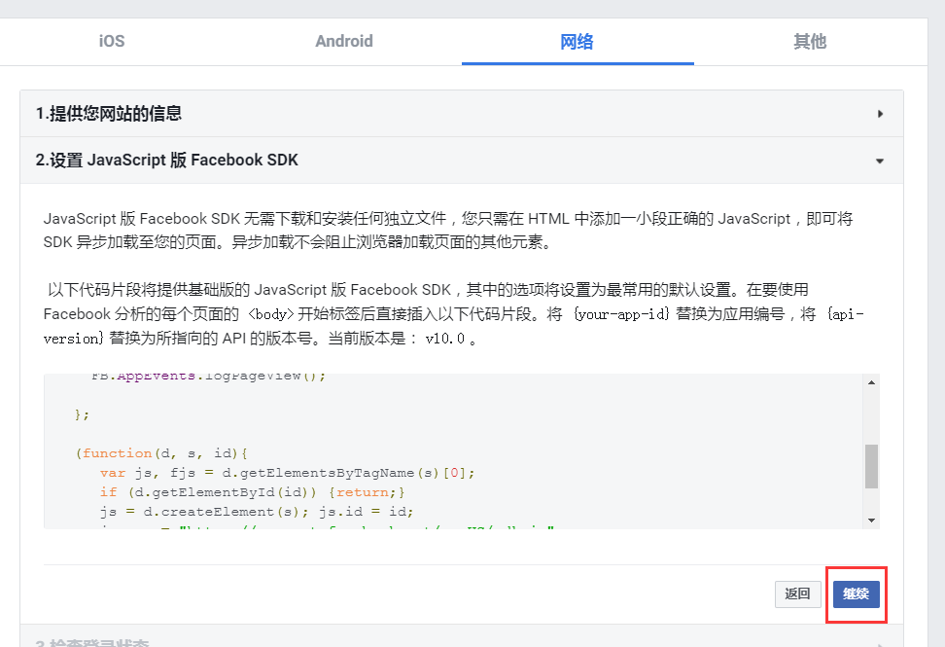Collapse section 2.设置 JavaScript 版 Facebook SDK
Viewport: 945px width, 647px height.
point(462,161)
